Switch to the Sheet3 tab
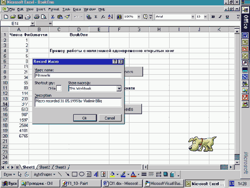Viewport: 250px width, 188px height. pos(60,167)
